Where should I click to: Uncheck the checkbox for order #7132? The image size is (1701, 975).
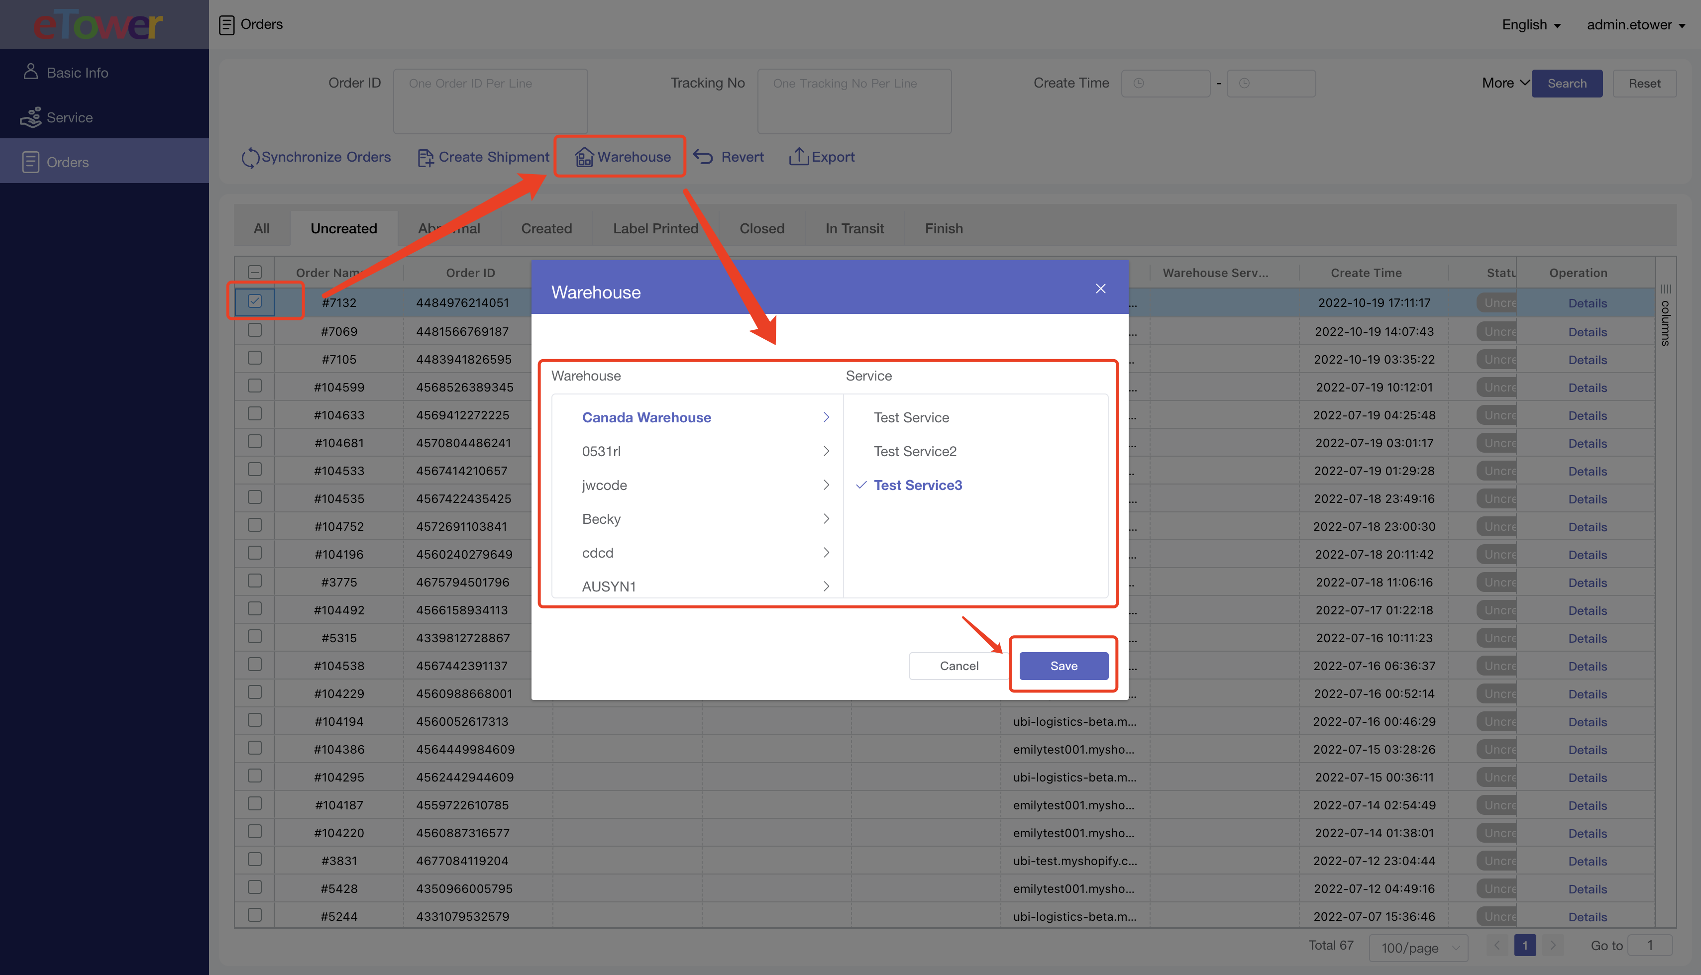(255, 301)
